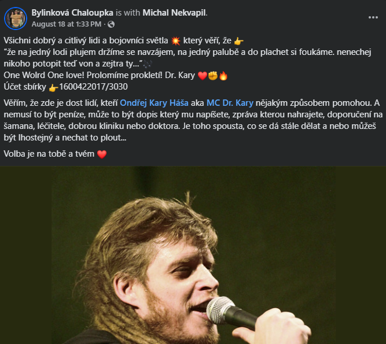Open the August 18 at 1:33 PM timestamp
The width and height of the screenshot is (386, 344).
point(67,24)
